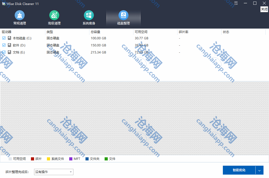Open the title bar menu icon
This screenshot has width=269, height=178.
[236, 3]
